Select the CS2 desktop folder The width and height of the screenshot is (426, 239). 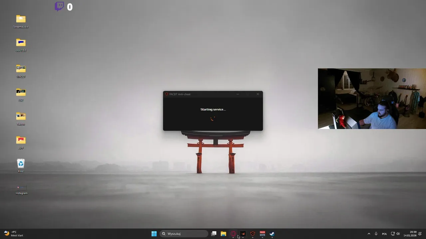(x=21, y=95)
